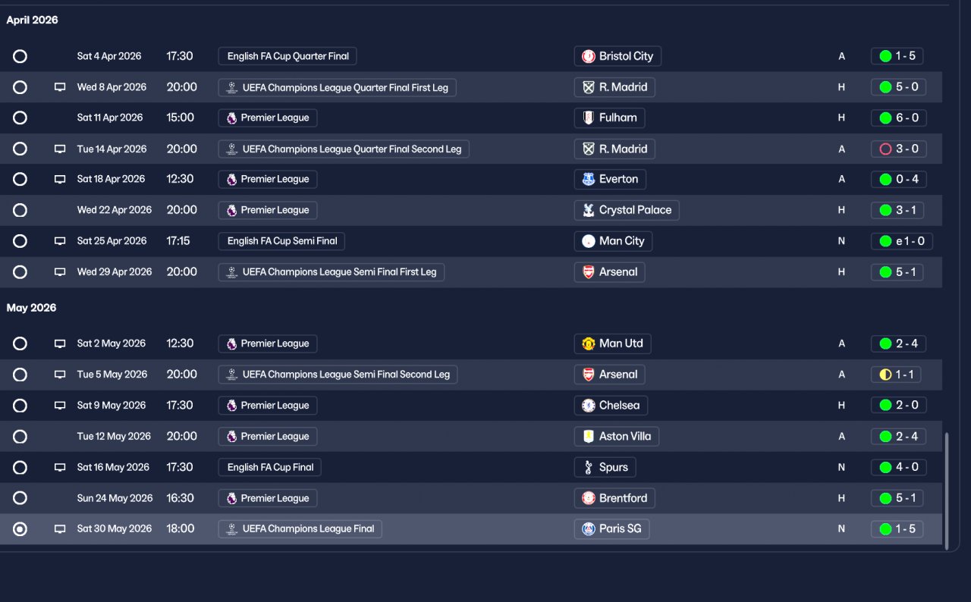Click the TV icon on the Man Utd fixture

pos(60,343)
